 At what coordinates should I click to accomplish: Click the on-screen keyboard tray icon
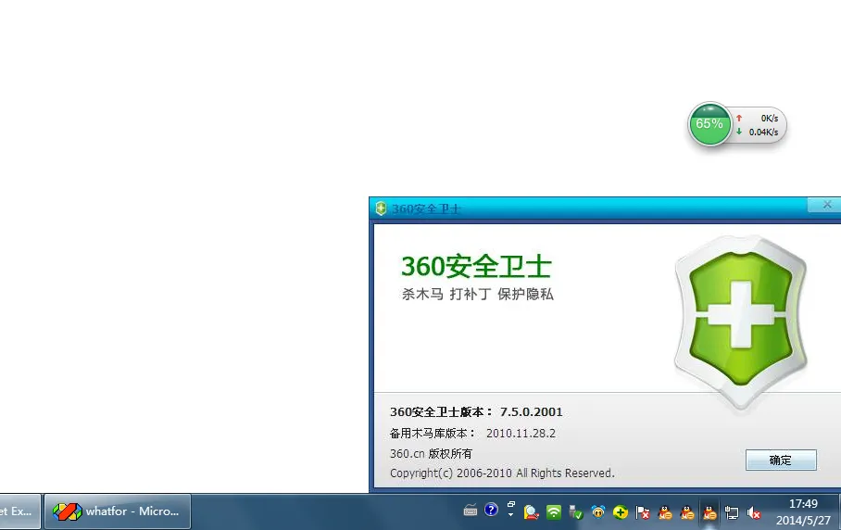pos(471,511)
